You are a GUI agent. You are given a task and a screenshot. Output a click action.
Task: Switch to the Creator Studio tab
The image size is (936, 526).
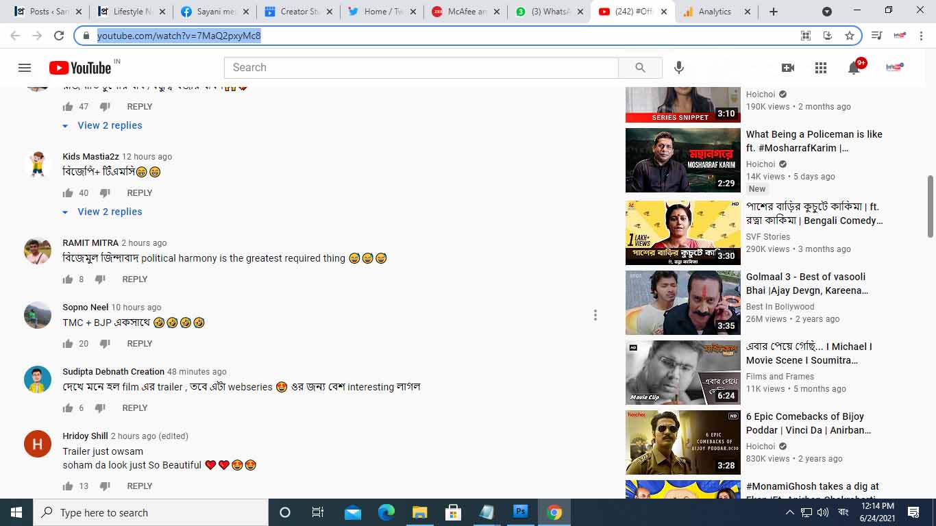pyautogui.click(x=298, y=12)
